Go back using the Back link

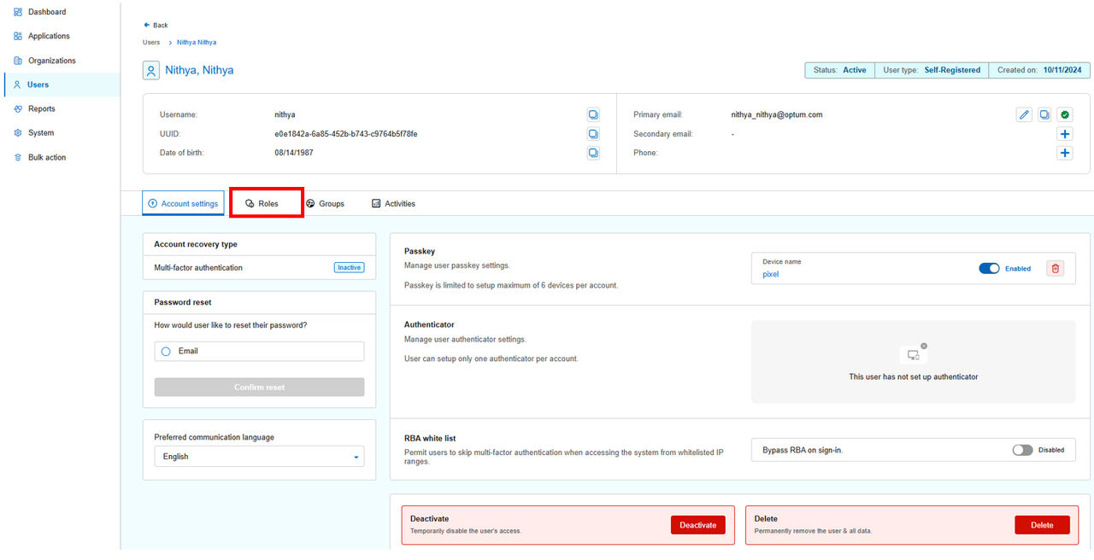pos(156,25)
